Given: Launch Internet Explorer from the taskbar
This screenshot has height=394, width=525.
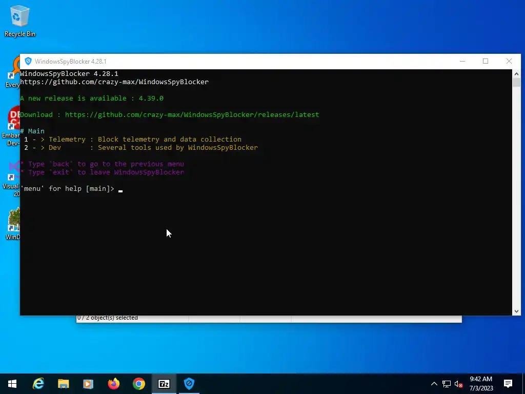Looking at the screenshot, I should pyautogui.click(x=38, y=384).
